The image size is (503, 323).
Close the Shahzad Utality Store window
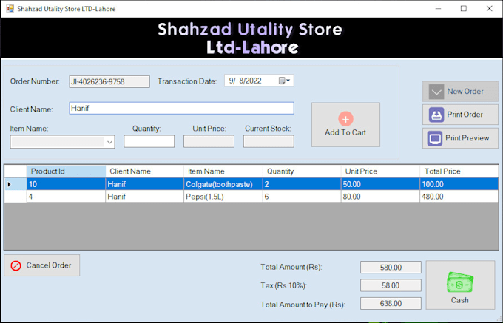489,9
